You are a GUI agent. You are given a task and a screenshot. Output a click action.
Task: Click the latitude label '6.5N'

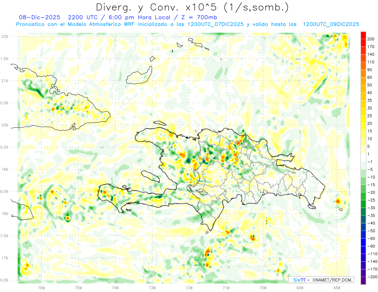(x=5, y=280)
